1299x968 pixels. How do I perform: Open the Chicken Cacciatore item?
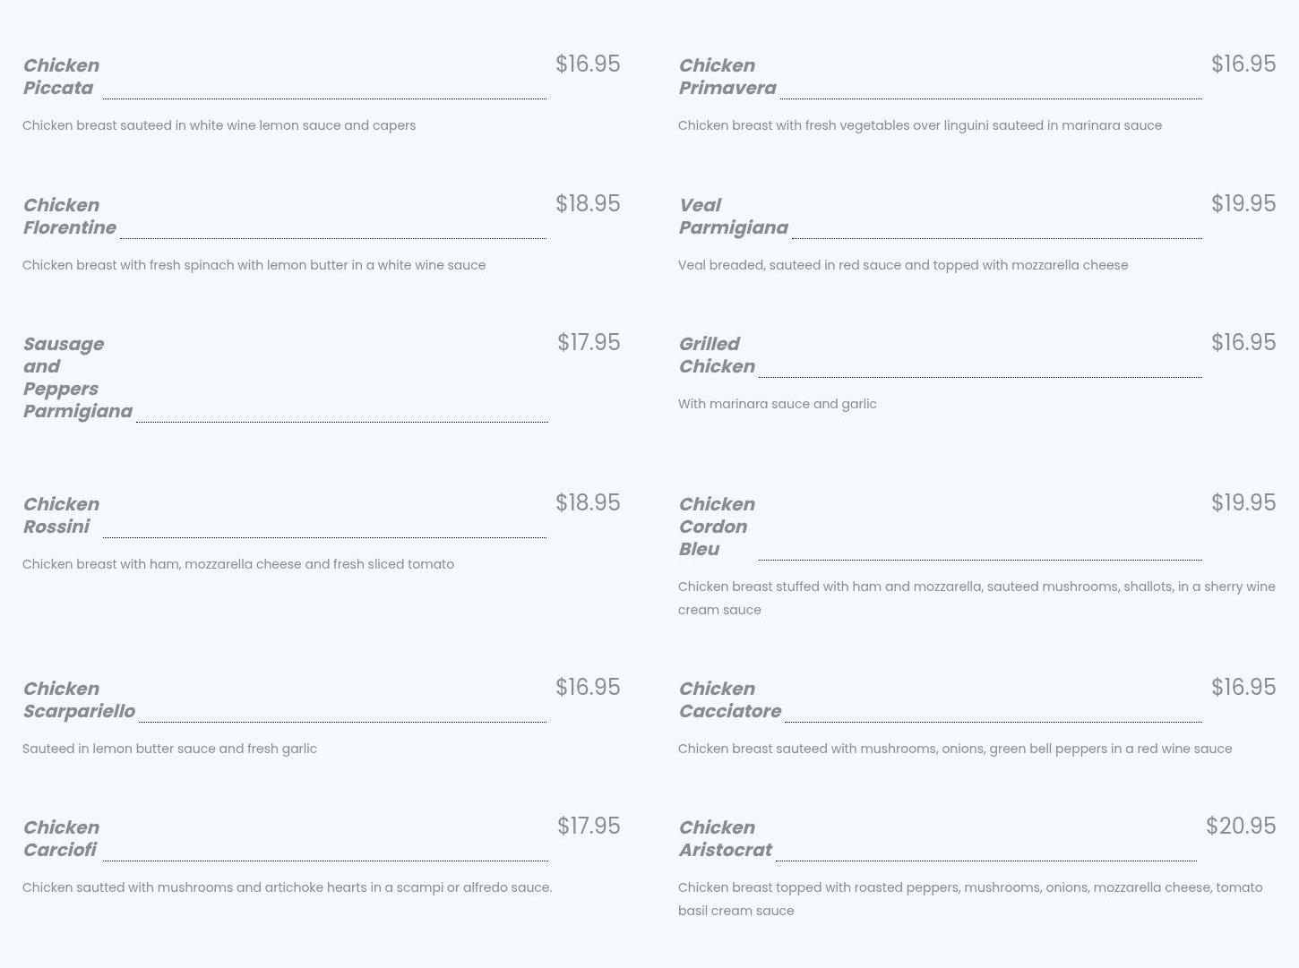click(x=730, y=700)
